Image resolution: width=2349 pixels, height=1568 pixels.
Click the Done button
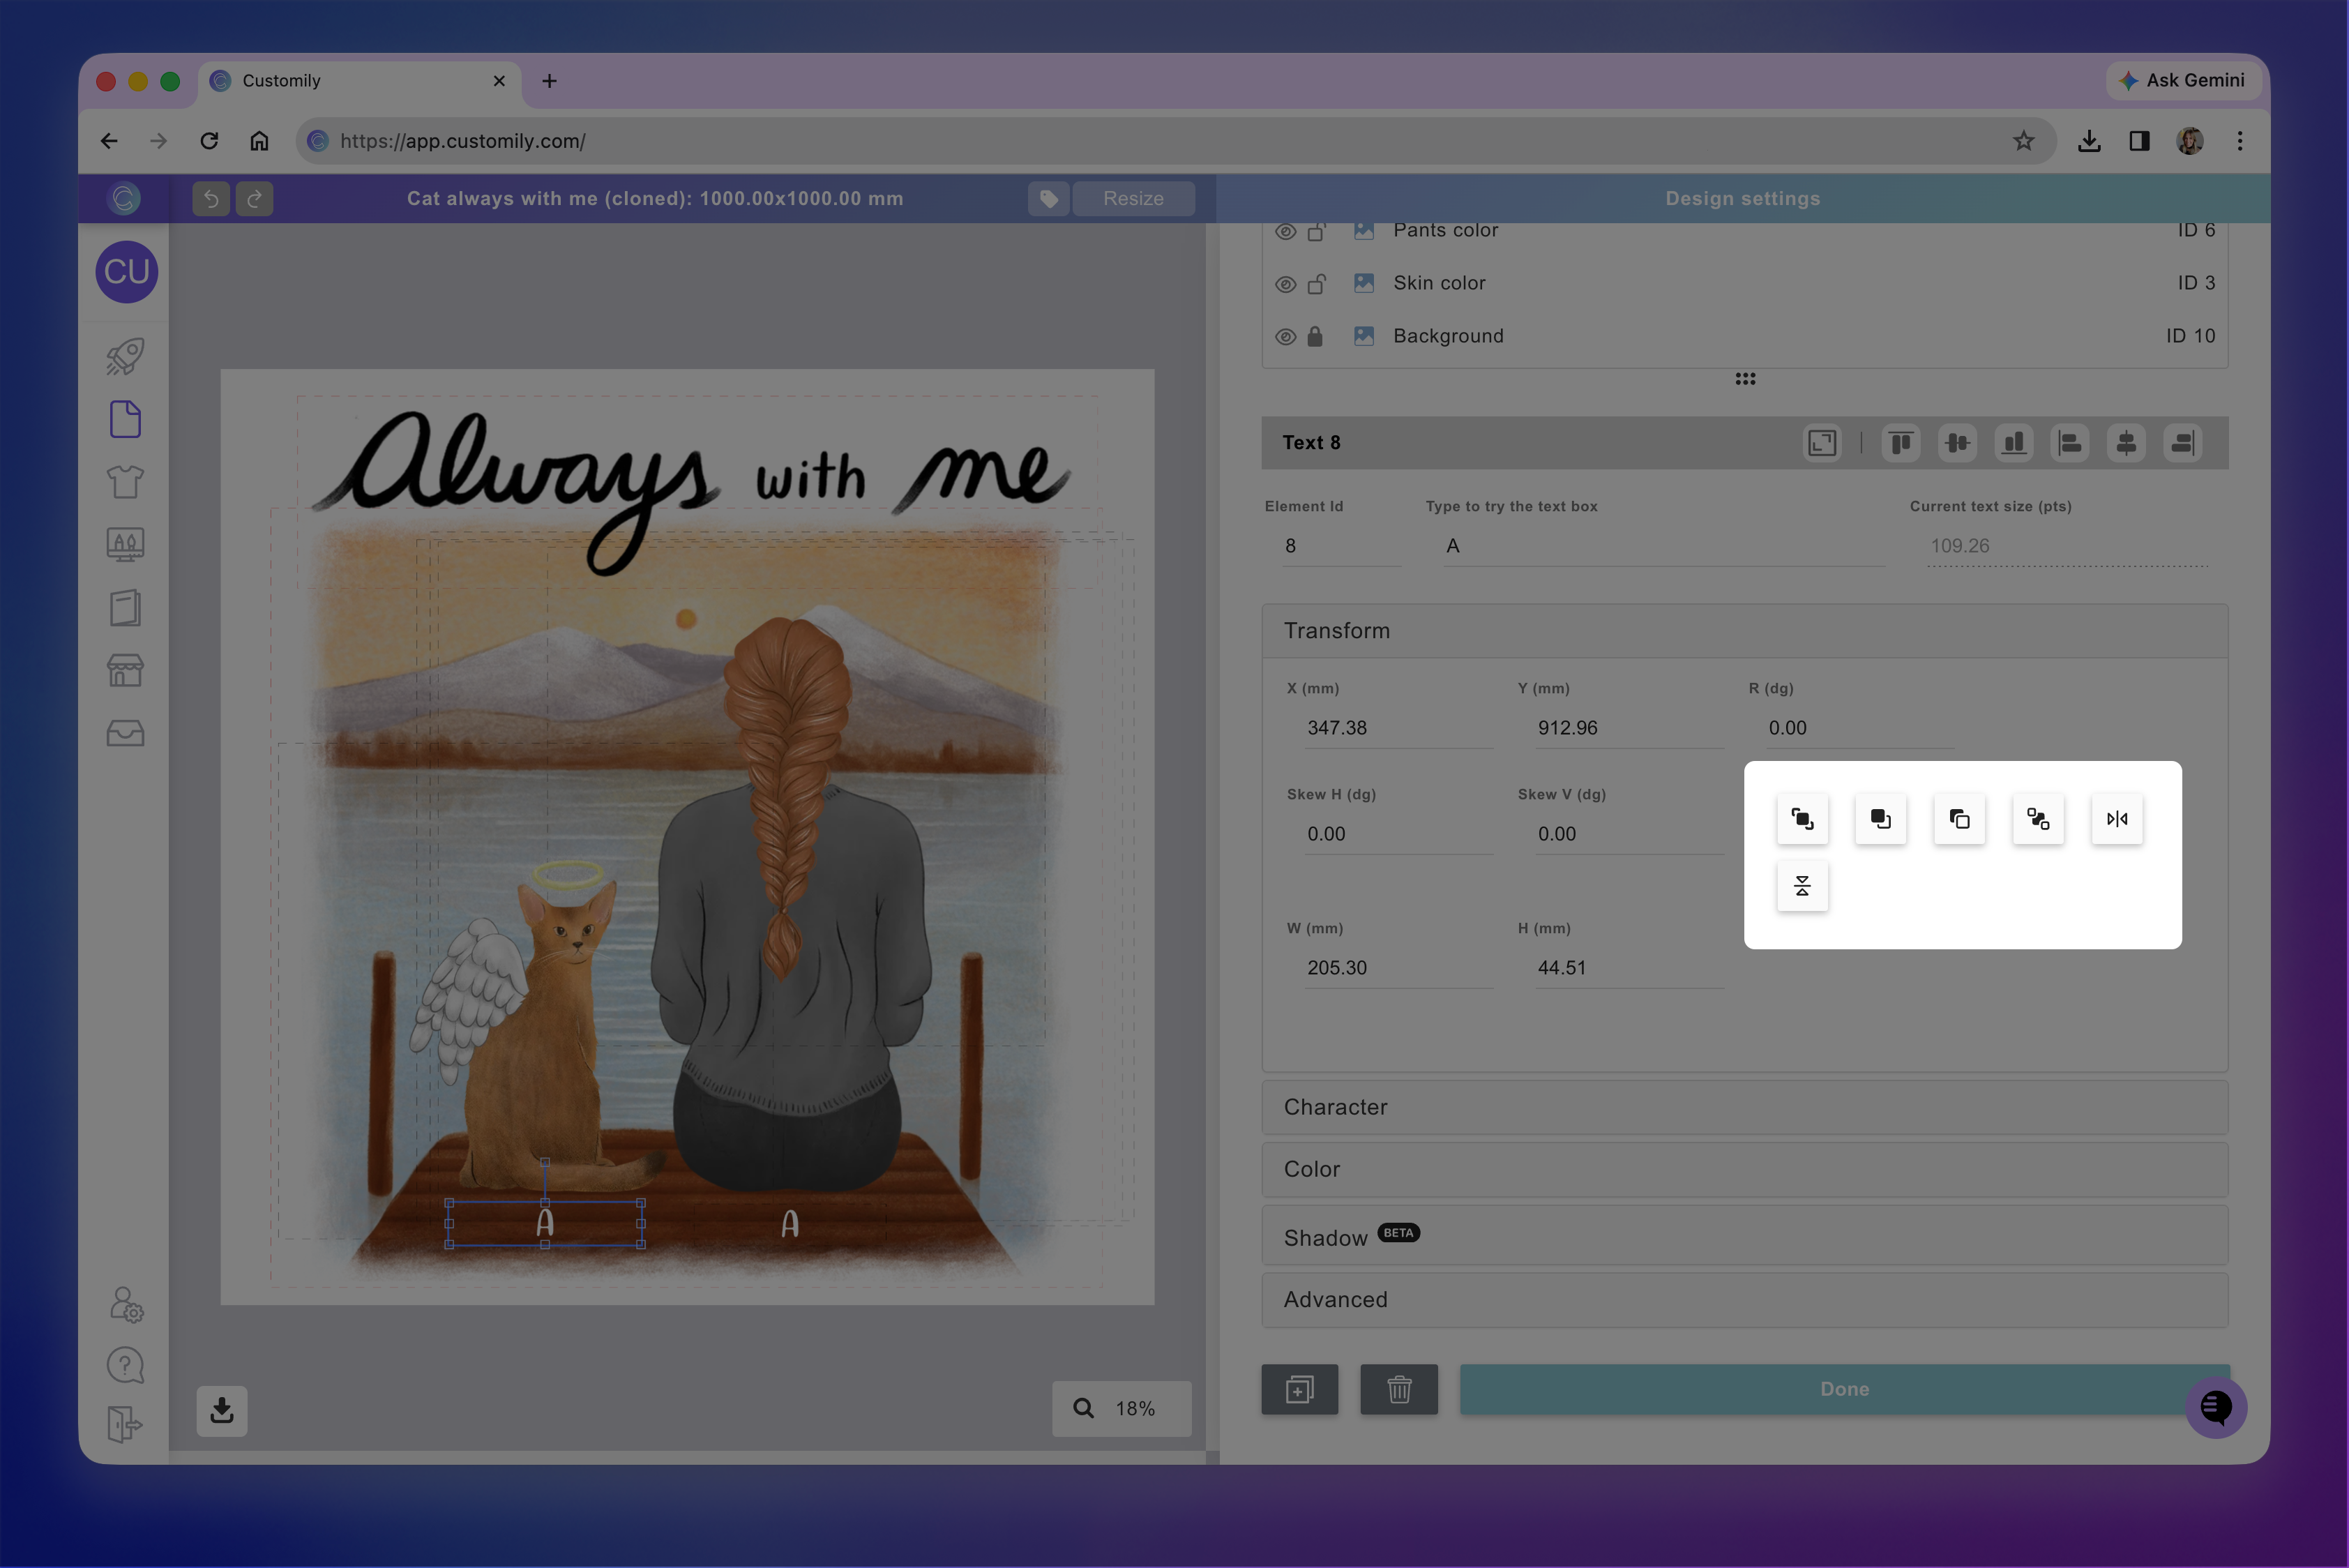[x=1844, y=1390]
